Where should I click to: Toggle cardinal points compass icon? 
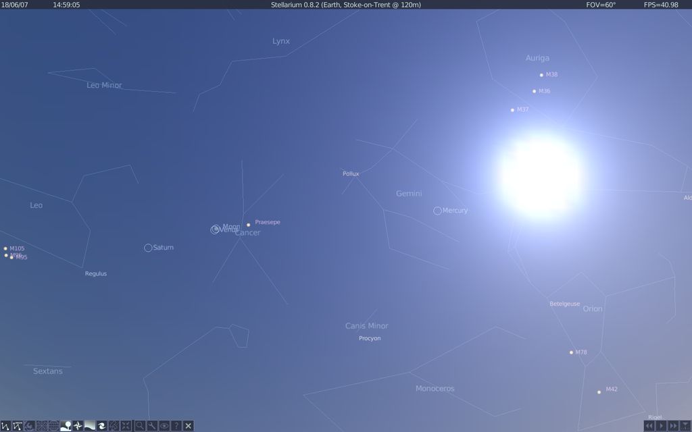pos(78,426)
